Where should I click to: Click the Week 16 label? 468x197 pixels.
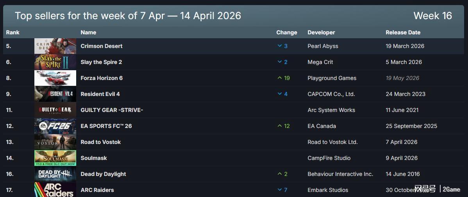(x=432, y=16)
